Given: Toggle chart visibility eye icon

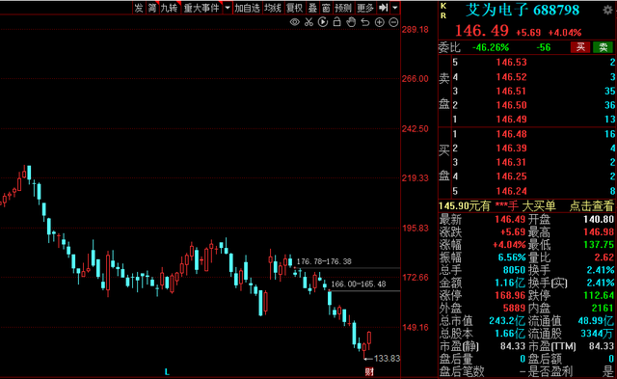Looking at the screenshot, I should click(294, 22).
